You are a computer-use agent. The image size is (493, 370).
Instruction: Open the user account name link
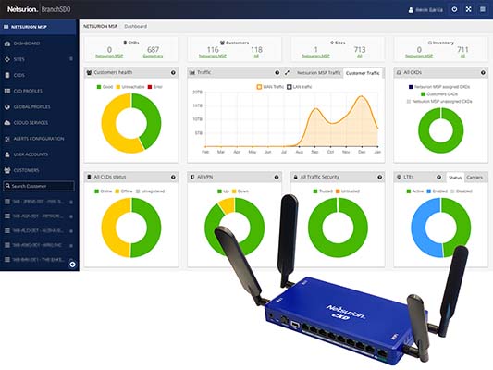pos(429,10)
